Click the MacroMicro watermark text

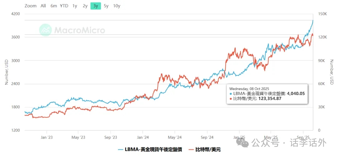pos(80,30)
